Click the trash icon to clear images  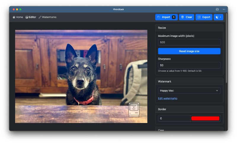(182, 17)
